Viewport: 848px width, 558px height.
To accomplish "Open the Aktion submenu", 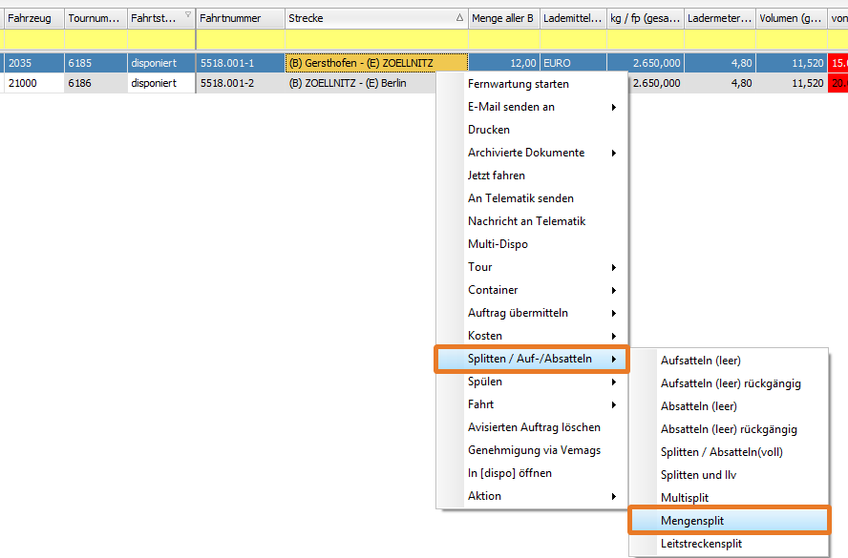I will click(613, 496).
